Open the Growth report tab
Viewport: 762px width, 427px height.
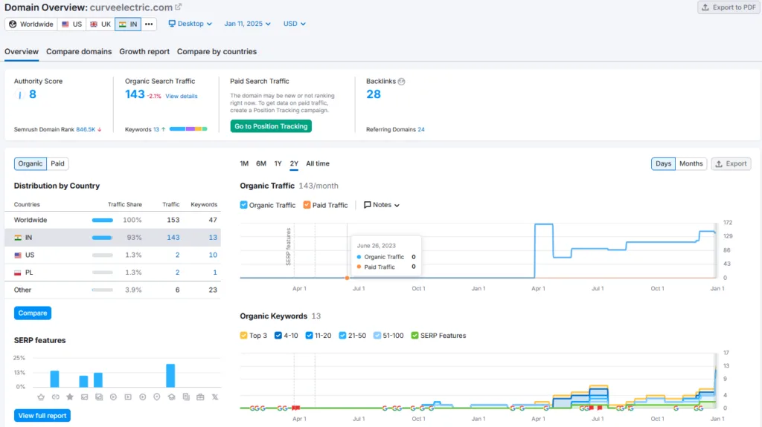(x=144, y=51)
